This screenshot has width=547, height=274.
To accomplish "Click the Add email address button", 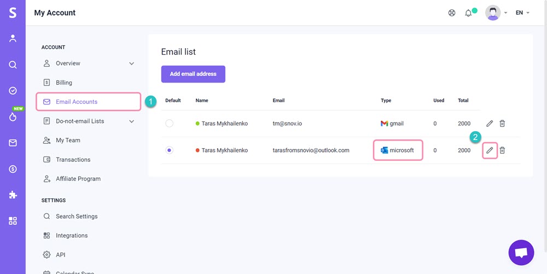I will 193,74.
